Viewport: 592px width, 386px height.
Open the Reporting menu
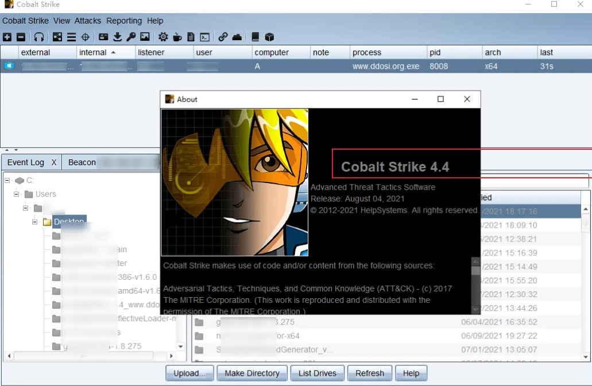click(124, 21)
